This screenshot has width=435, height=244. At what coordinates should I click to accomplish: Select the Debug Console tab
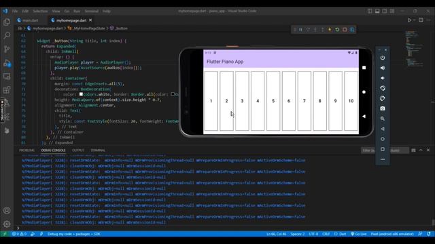[53, 150]
